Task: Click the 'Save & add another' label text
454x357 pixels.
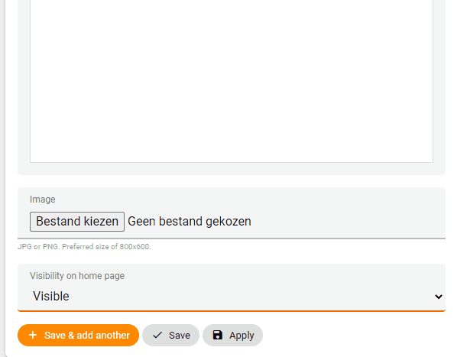Action: click(87, 336)
